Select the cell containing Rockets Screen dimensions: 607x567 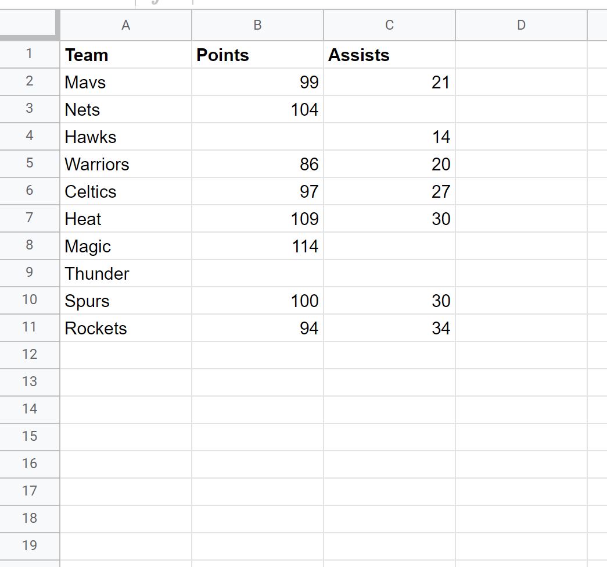pyautogui.click(x=126, y=328)
